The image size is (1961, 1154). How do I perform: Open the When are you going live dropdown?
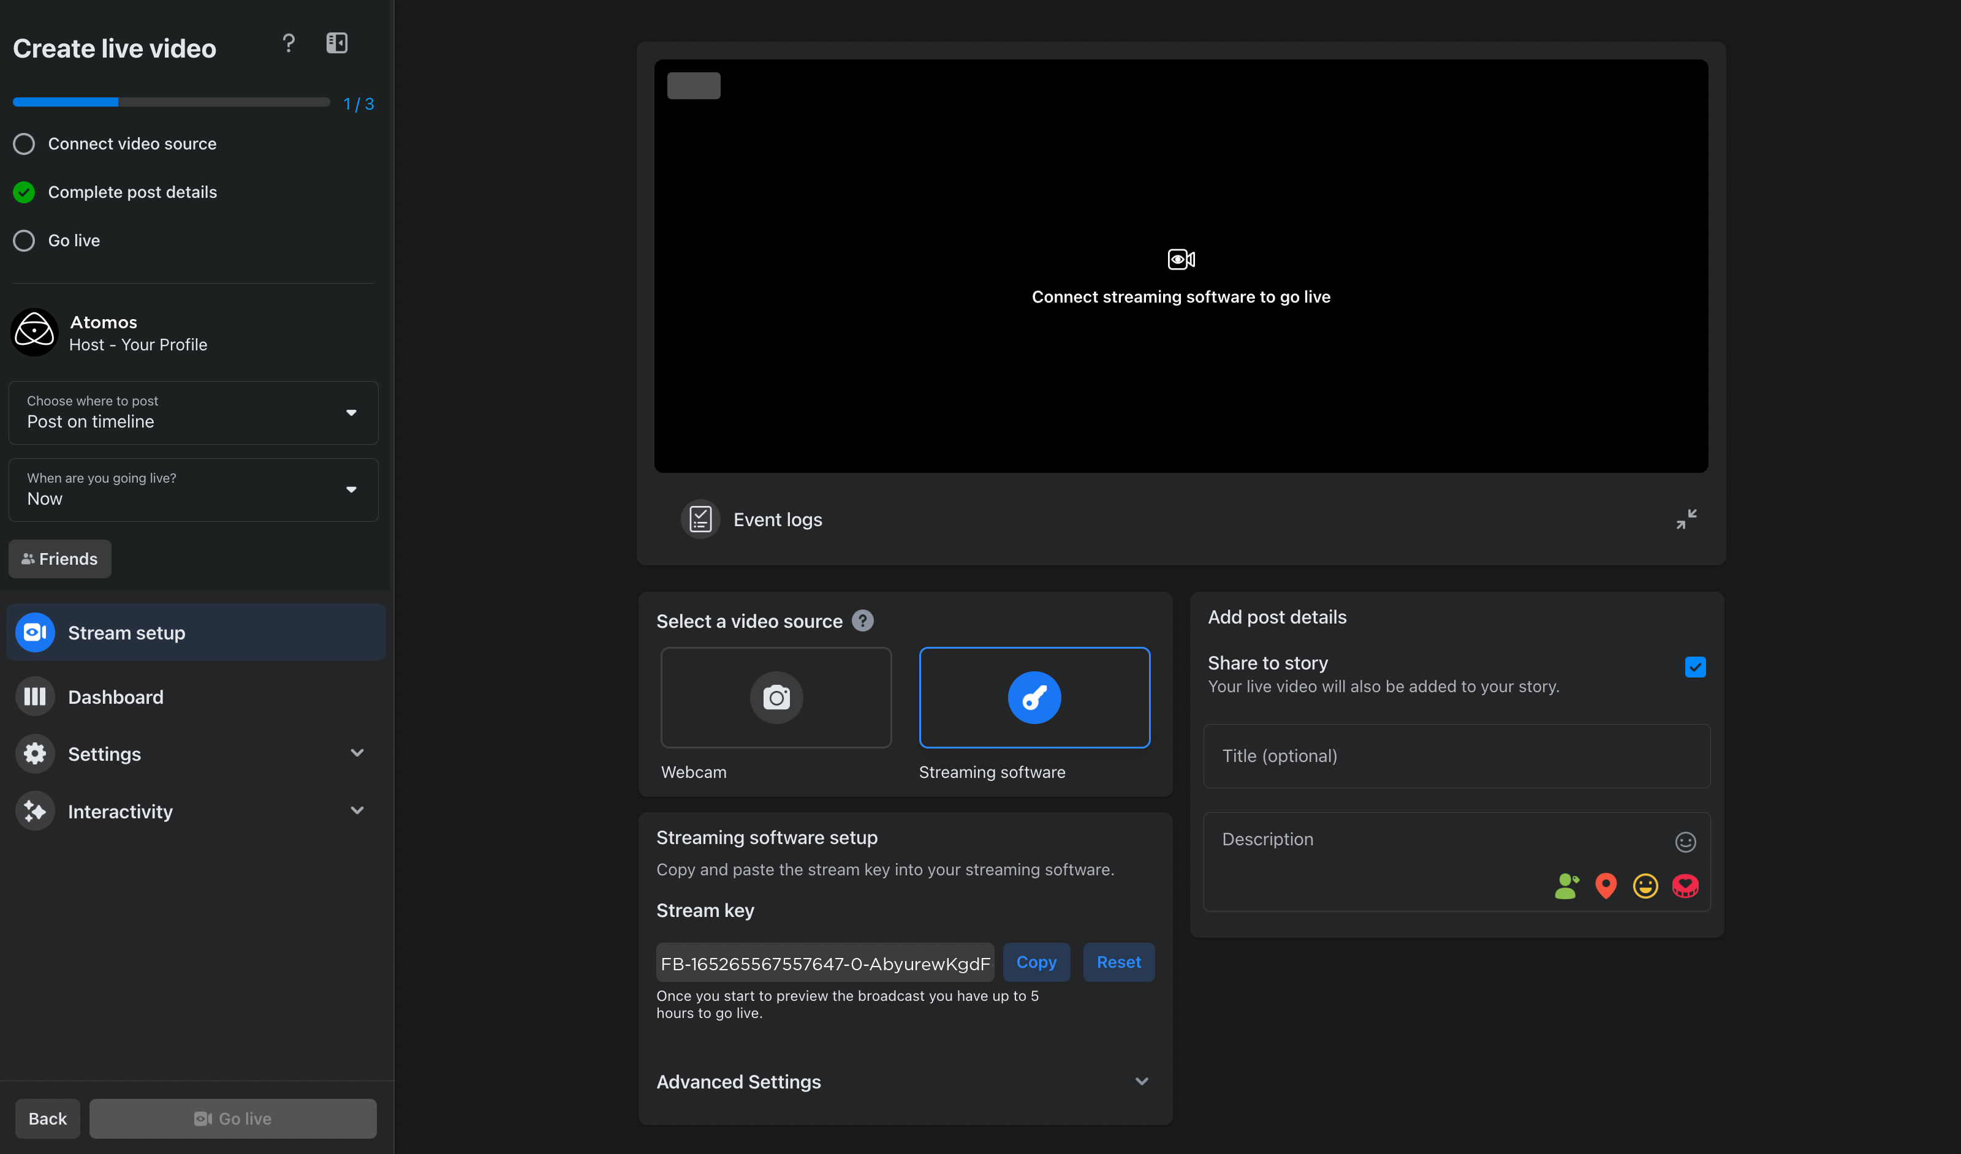(x=192, y=491)
